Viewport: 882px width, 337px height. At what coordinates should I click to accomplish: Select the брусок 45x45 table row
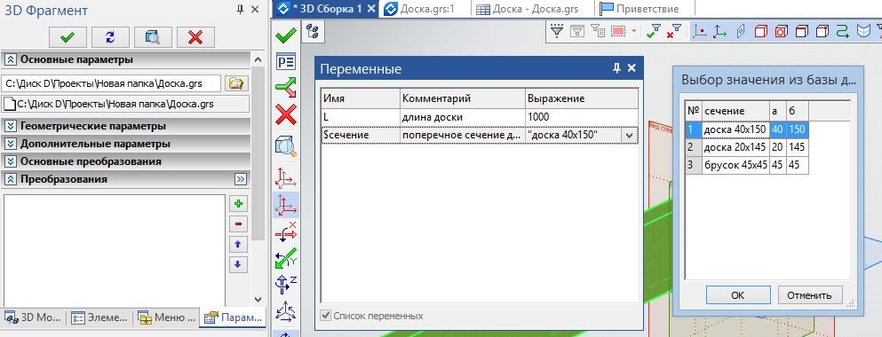pyautogui.click(x=747, y=165)
